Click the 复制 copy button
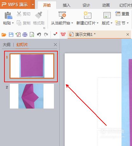This screenshot has width=132, height=146. coord(23,23)
